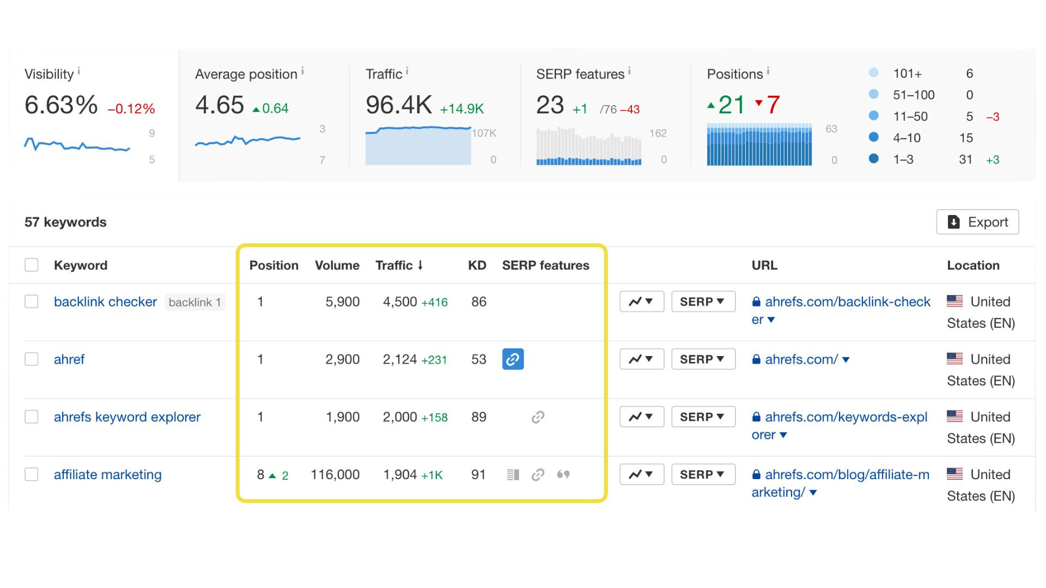Click the lock icon beside ahrefs.com/
1046x588 pixels.
(756, 359)
